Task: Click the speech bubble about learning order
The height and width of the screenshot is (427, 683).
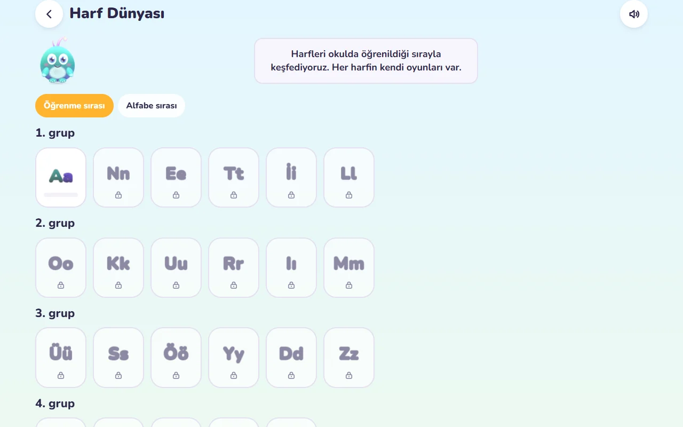Action: pyautogui.click(x=366, y=61)
